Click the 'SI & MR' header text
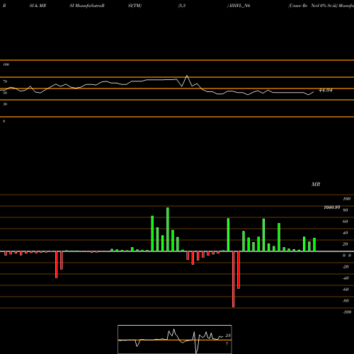354x354 pixels. pyautogui.click(x=38, y=6)
